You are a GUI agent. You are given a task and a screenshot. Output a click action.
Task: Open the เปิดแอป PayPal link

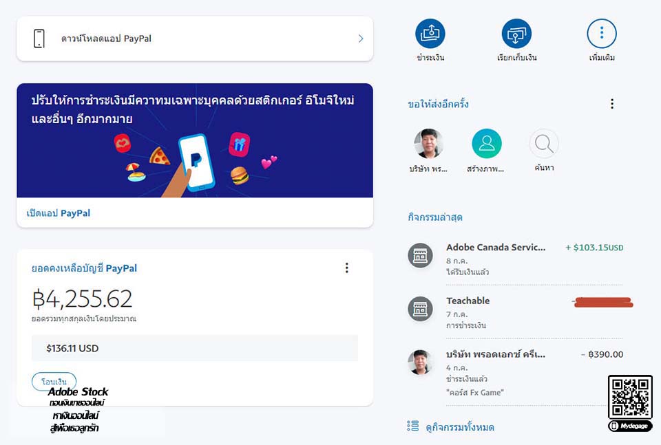58,213
